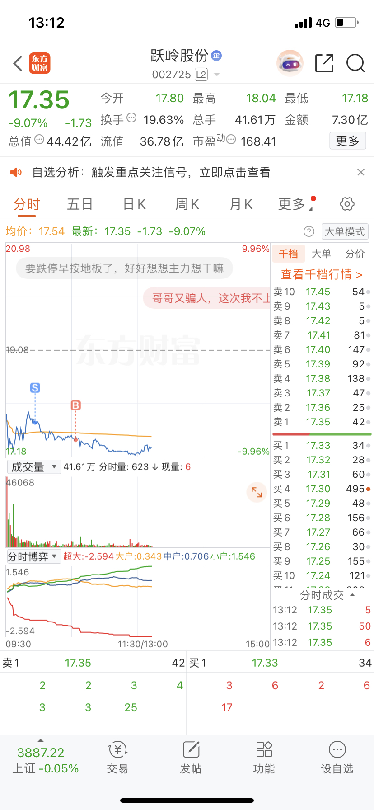Viewport: 374px width, 810px height.
Task: Open the 功能 functions icon
Action: tap(264, 758)
